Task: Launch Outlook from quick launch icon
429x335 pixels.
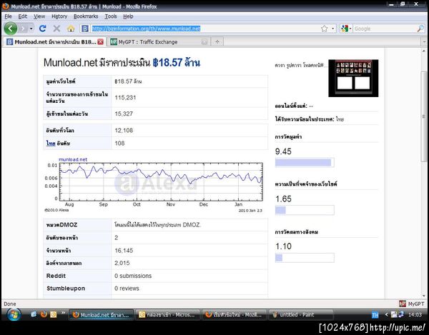Action: [54, 314]
